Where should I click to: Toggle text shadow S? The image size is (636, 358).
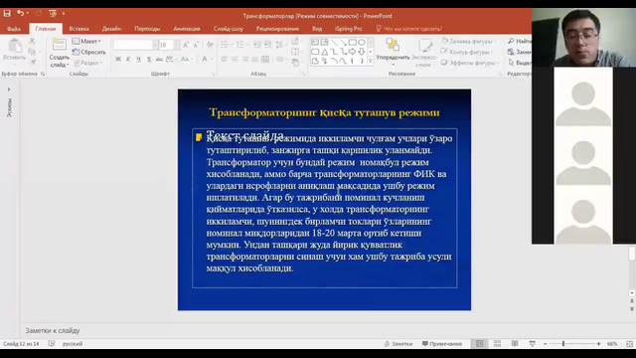point(149,60)
